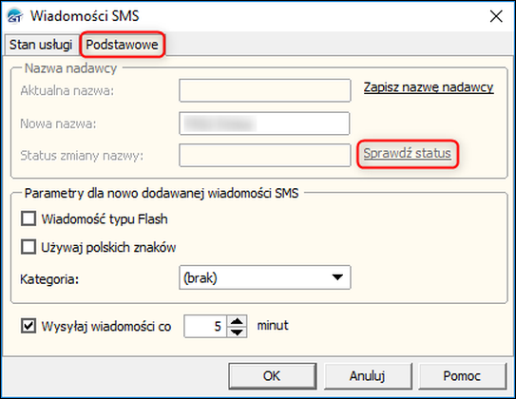516x399 pixels.
Task: Focus the Aktualna nazwa field
Action: tap(265, 90)
